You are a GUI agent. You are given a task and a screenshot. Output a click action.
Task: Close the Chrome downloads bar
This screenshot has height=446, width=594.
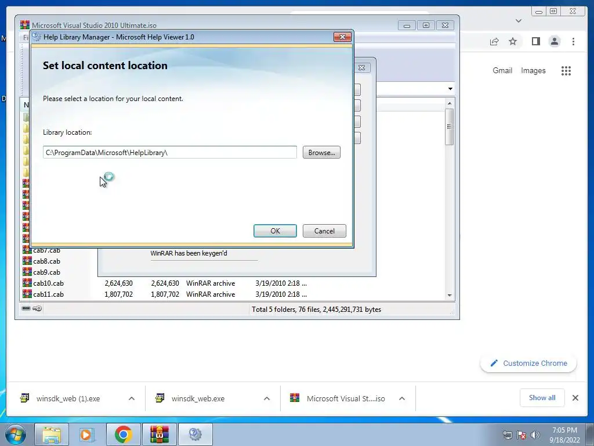point(575,398)
